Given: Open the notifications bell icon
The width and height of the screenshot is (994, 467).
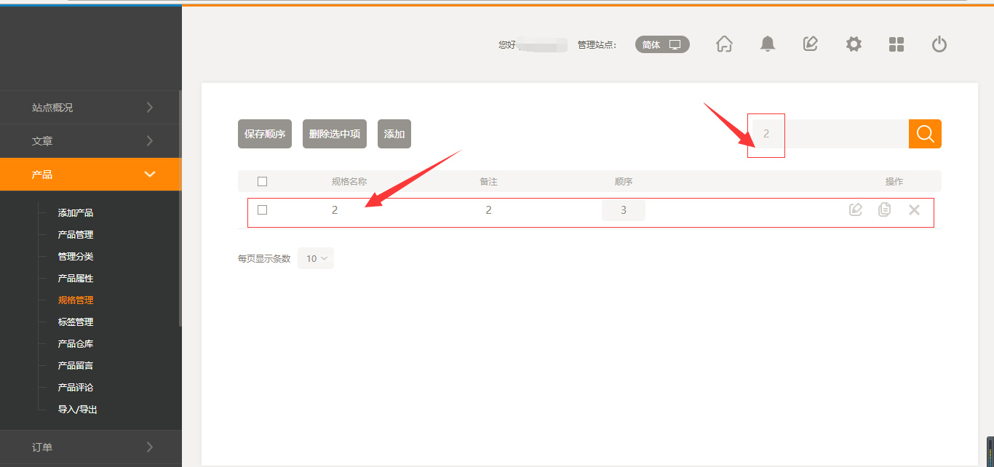Looking at the screenshot, I should [767, 44].
